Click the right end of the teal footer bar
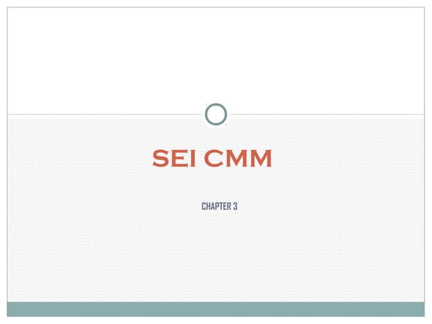432x324 pixels. 415,309
